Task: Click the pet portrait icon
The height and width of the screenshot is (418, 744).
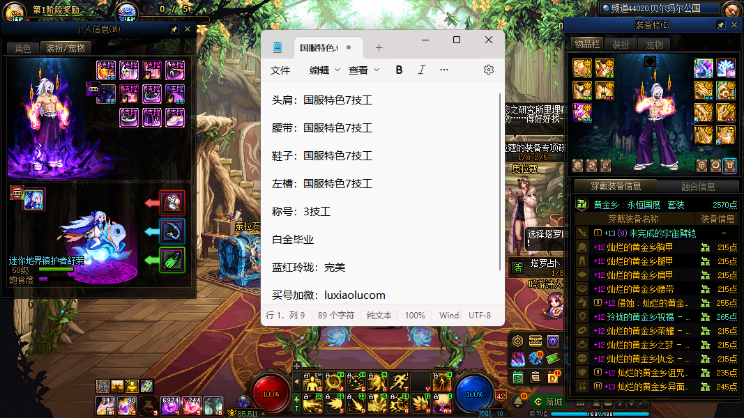Action: [x=33, y=200]
